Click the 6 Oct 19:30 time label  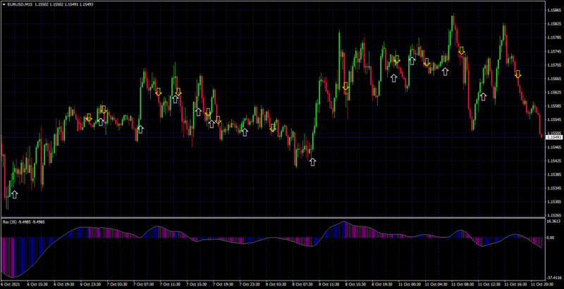[x=64, y=284]
